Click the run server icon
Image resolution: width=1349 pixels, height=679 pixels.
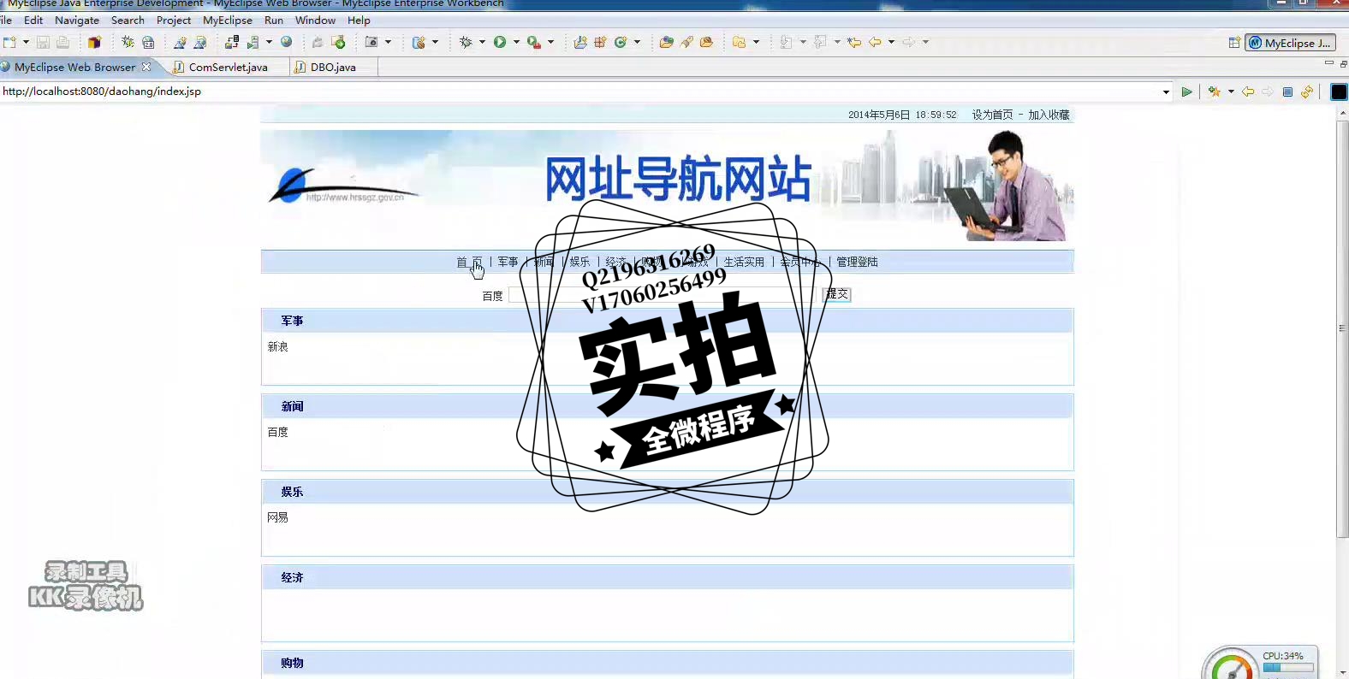tap(253, 42)
